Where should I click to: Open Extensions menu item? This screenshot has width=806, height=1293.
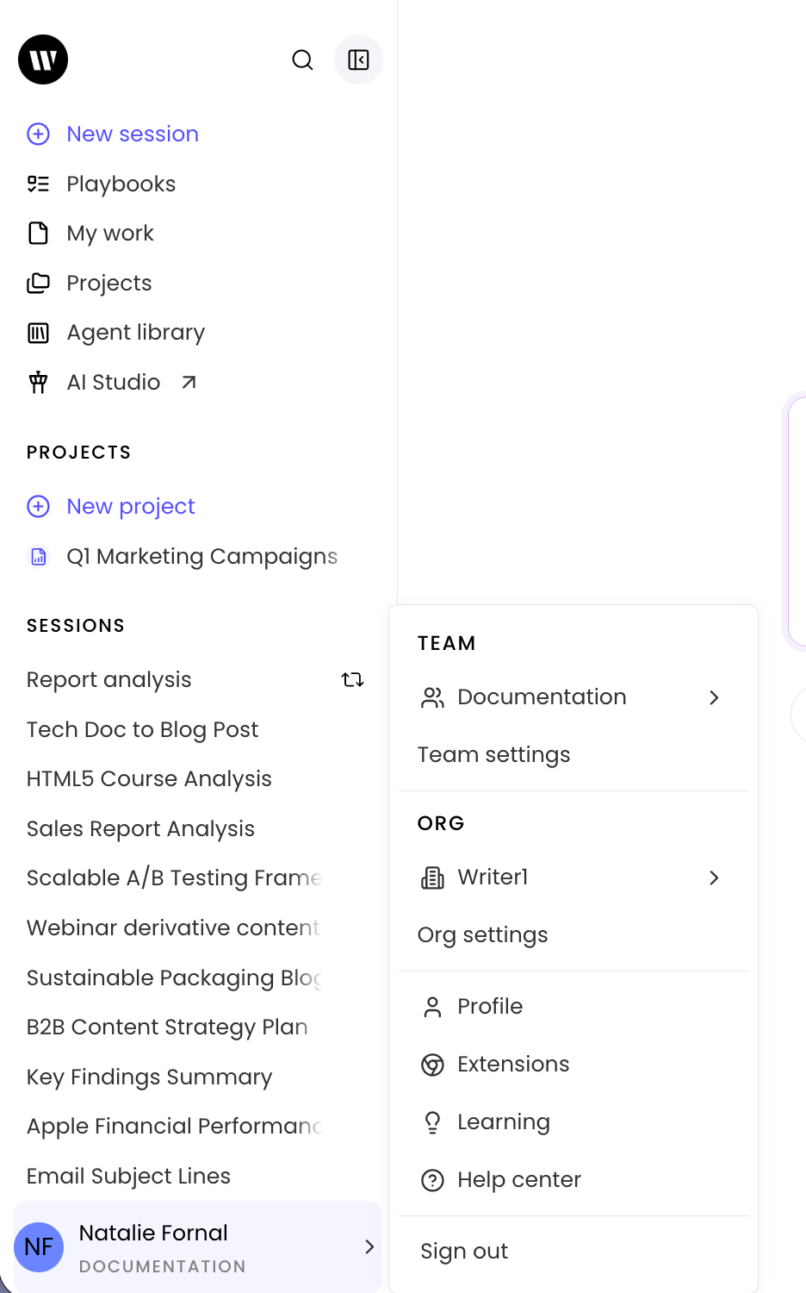[495, 1064]
